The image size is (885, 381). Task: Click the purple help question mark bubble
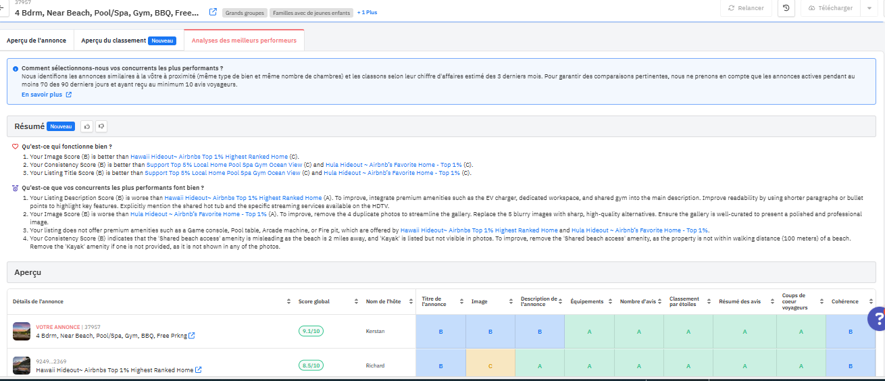(x=876, y=318)
